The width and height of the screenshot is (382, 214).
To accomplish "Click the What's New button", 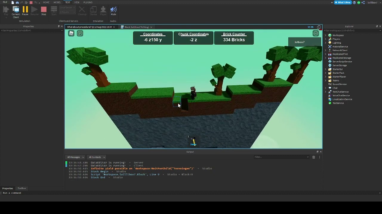I will coord(343,2).
